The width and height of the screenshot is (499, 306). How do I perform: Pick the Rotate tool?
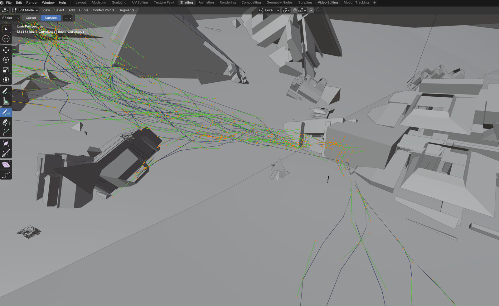(x=6, y=60)
